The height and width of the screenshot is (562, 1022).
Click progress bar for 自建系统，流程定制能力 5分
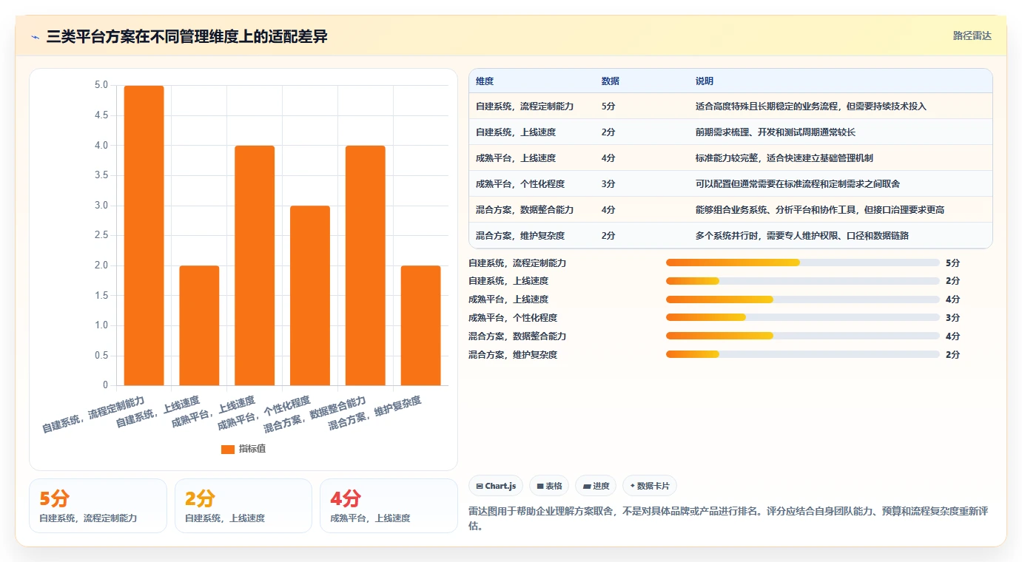point(803,263)
